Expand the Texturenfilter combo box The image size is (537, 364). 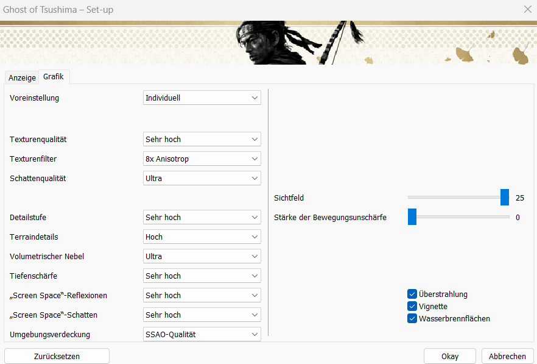coord(202,159)
